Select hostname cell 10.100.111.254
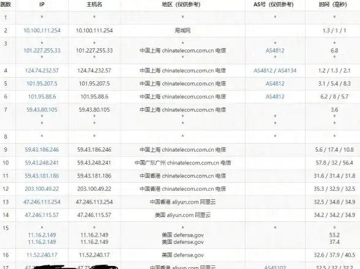This screenshot has height=269, width=360. [x=94, y=31]
